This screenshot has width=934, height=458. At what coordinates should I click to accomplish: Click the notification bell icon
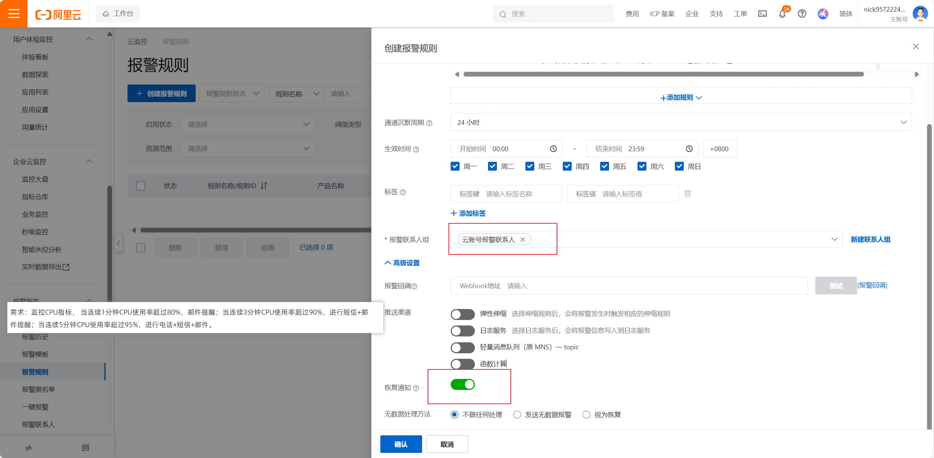click(x=782, y=14)
